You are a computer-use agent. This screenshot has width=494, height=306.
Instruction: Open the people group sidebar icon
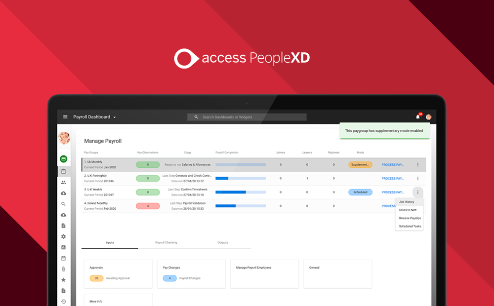point(63,182)
